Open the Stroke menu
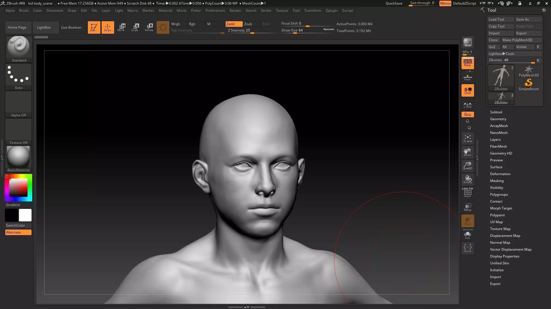Image resolution: width=551 pixels, height=309 pixels. tap(266, 11)
